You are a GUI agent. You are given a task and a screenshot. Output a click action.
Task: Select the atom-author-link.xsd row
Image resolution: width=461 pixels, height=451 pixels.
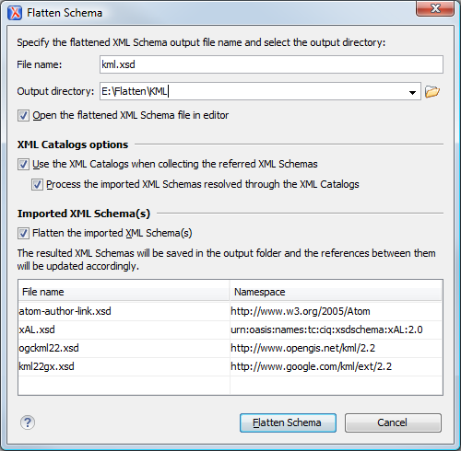[230, 311]
